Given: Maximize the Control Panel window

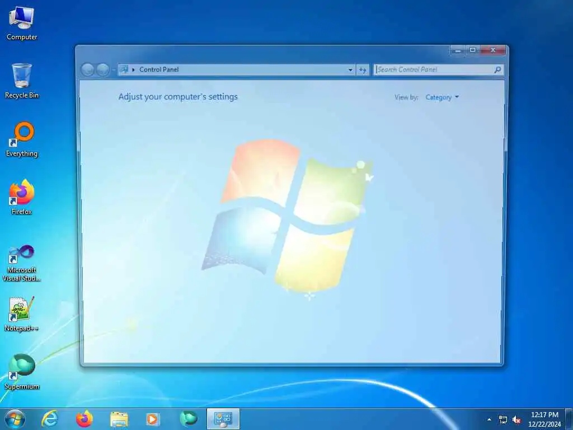Looking at the screenshot, I should (472, 50).
